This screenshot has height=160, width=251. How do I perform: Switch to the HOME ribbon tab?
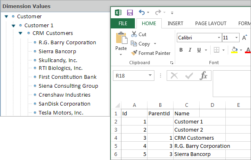point(149,24)
